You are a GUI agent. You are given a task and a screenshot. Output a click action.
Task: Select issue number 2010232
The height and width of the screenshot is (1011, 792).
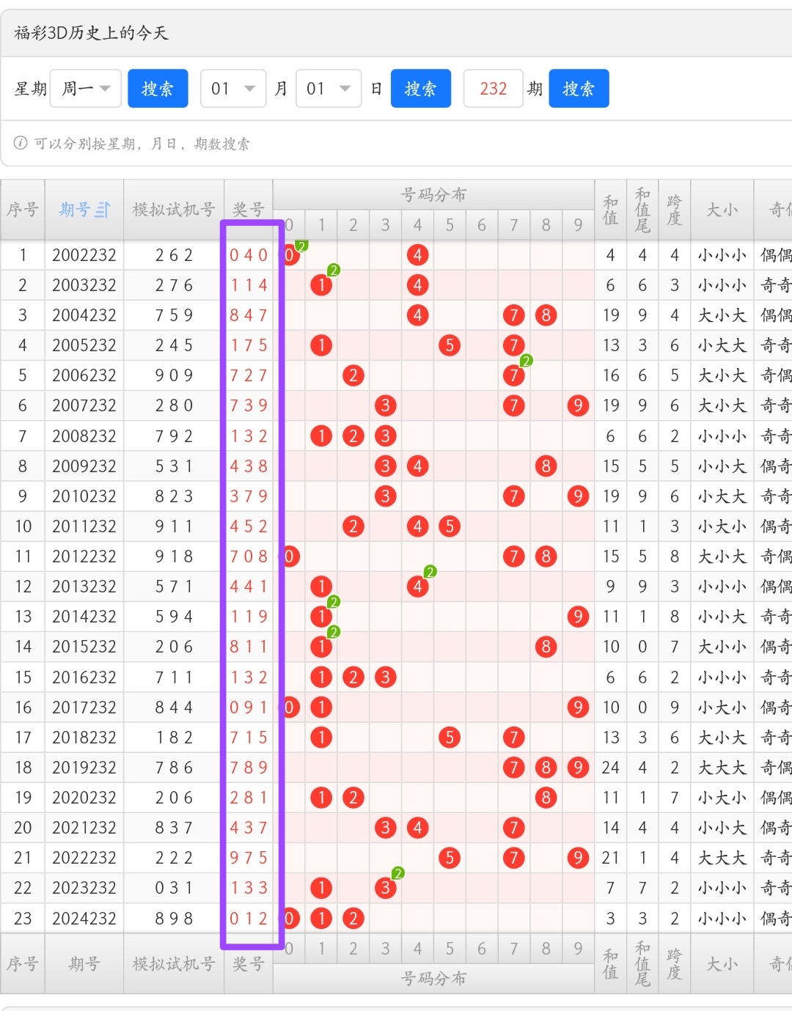point(84,496)
